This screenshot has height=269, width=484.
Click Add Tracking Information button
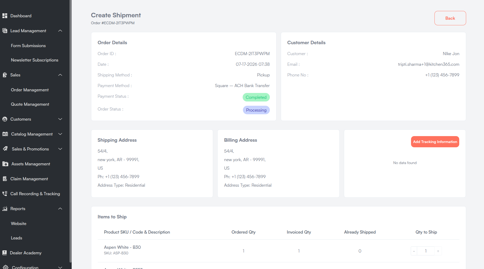pyautogui.click(x=435, y=142)
